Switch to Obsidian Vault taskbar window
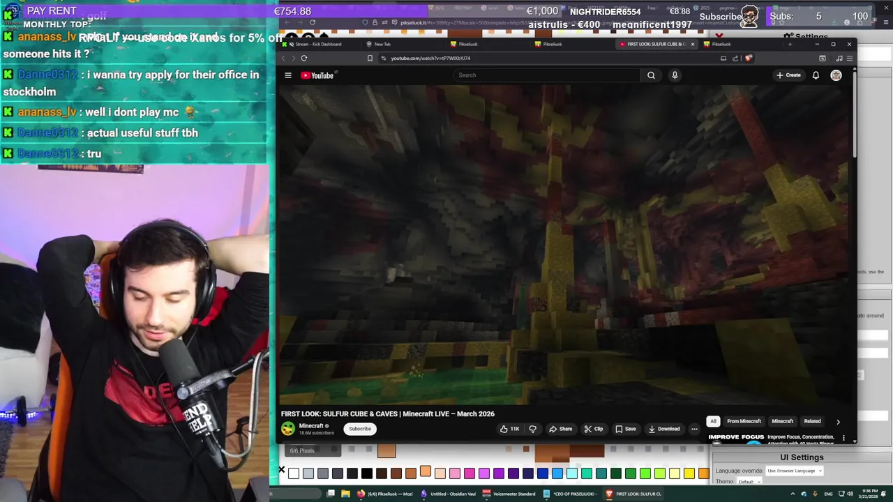The height and width of the screenshot is (502, 893). 449,494
